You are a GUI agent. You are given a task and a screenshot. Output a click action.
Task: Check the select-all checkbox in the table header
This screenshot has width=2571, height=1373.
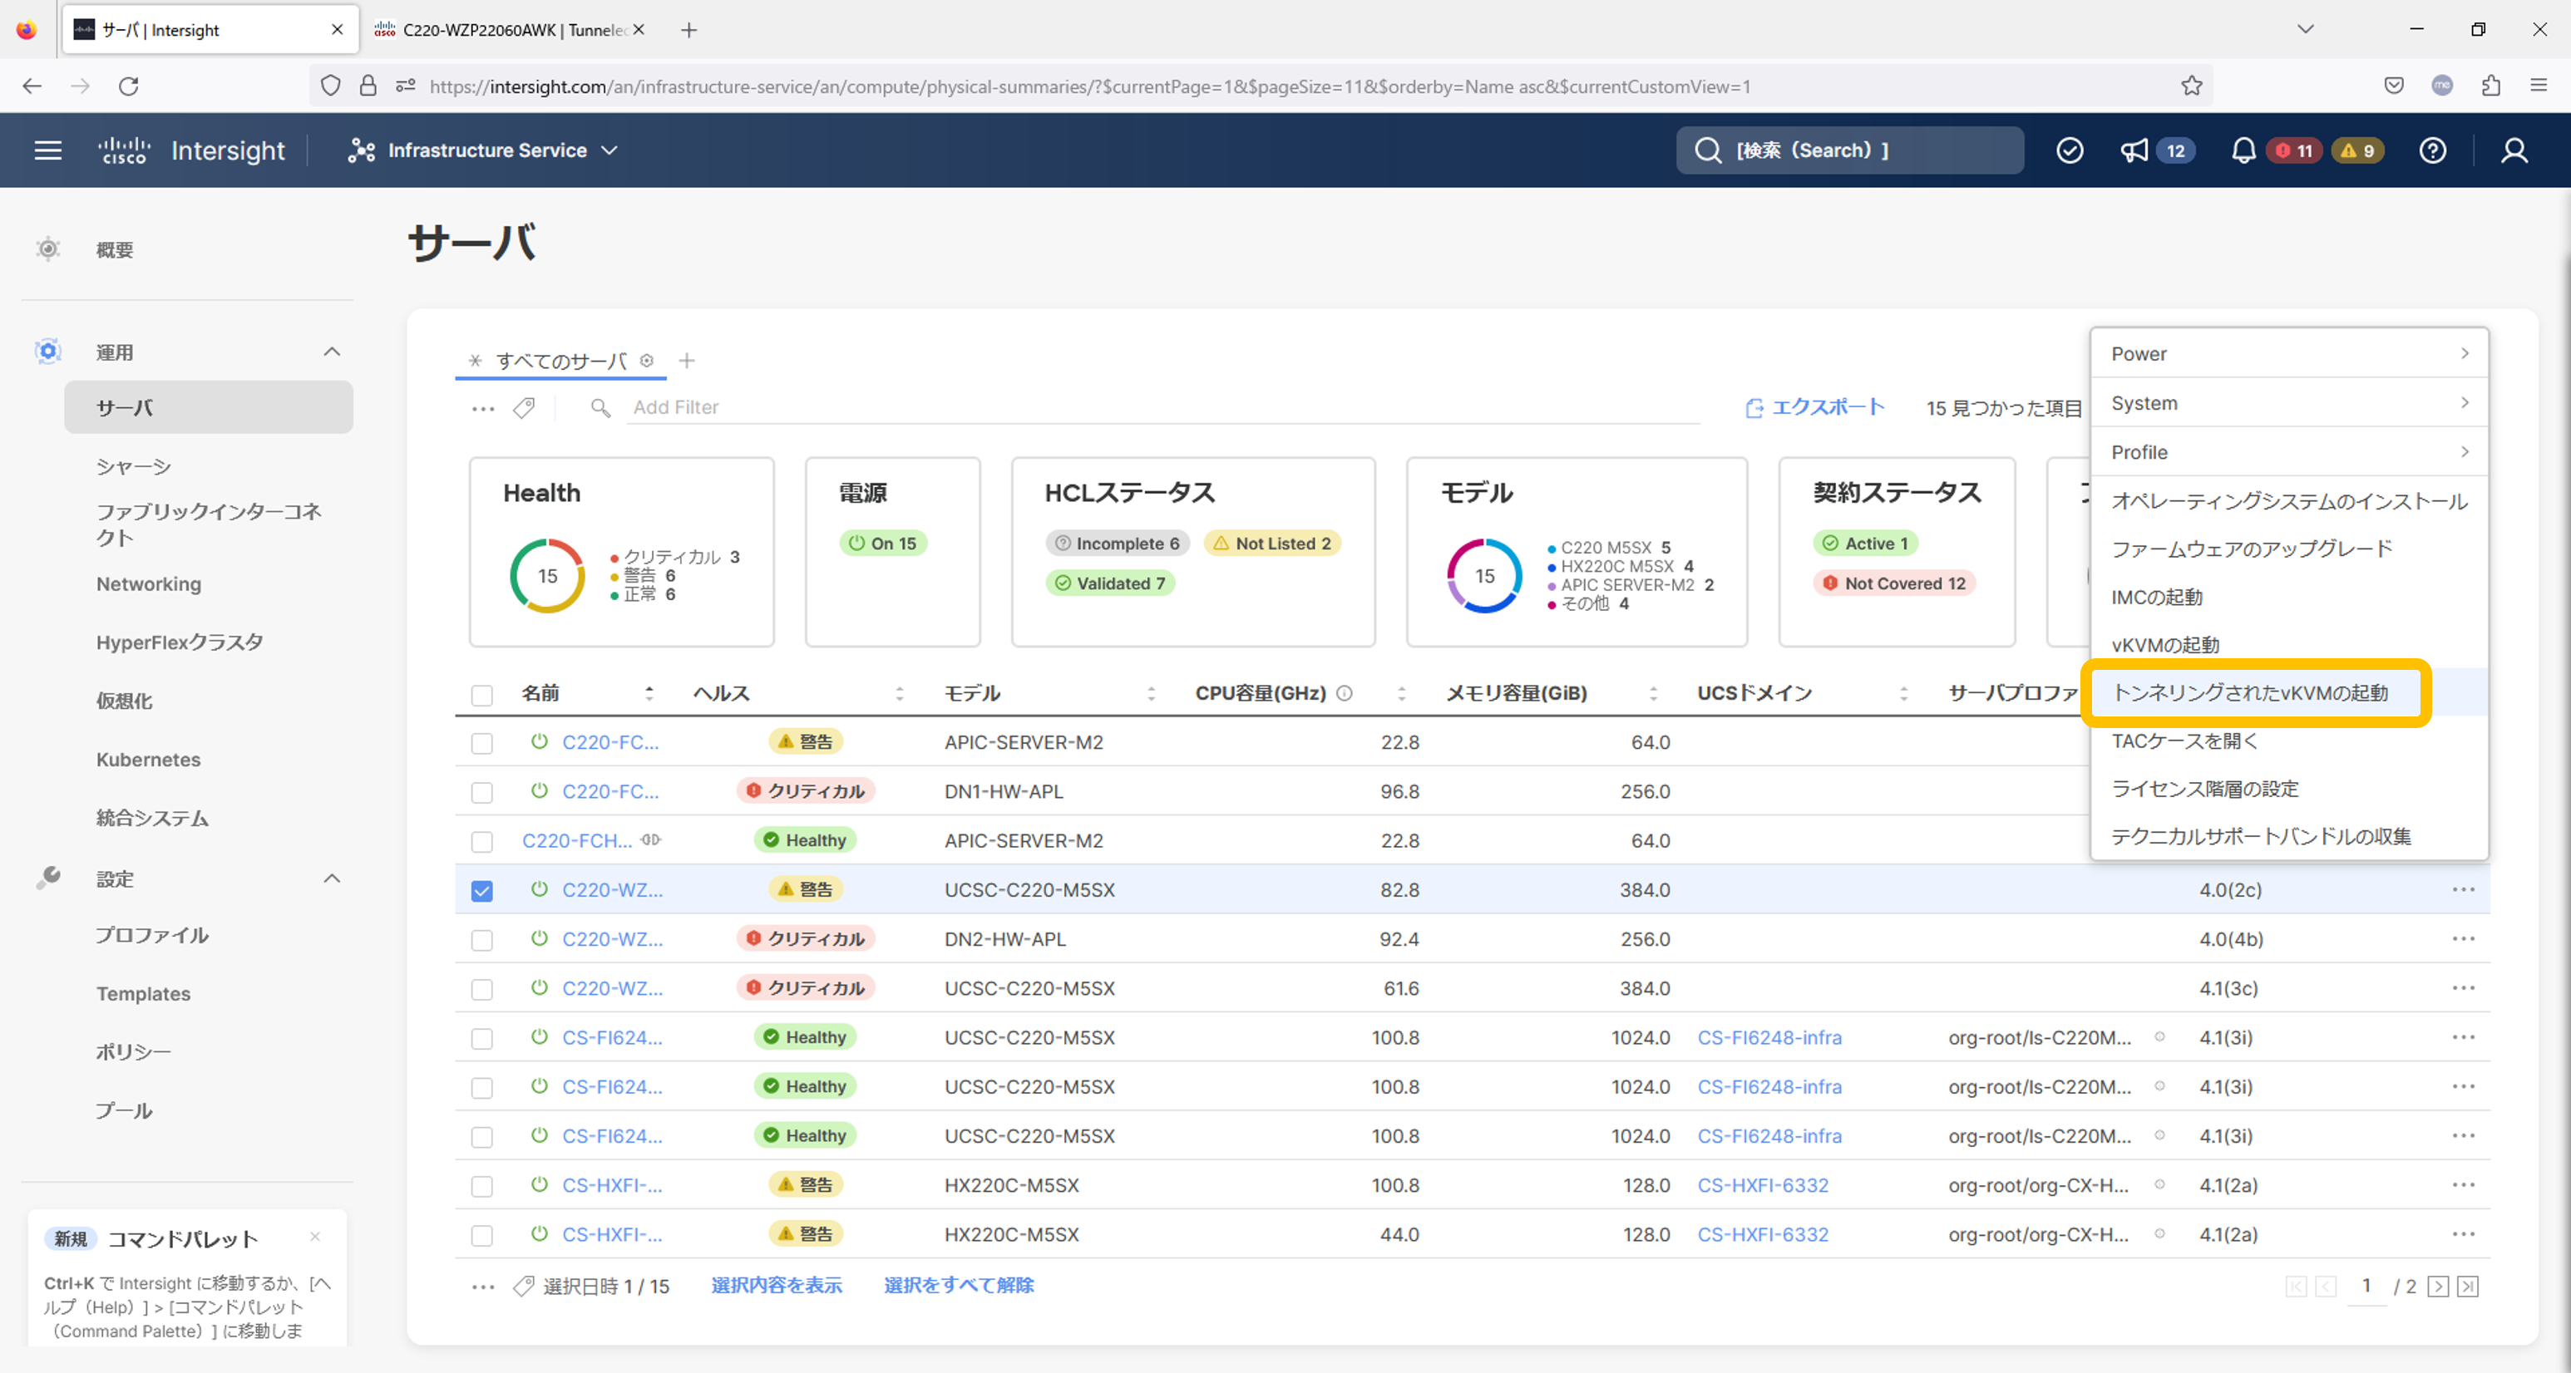[x=482, y=693]
